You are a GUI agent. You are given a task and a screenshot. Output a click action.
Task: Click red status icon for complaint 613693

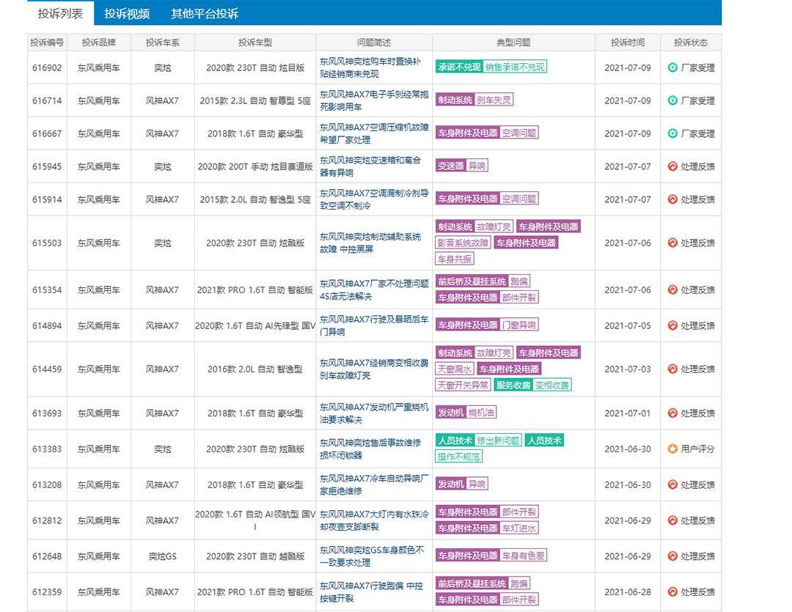pos(672,413)
